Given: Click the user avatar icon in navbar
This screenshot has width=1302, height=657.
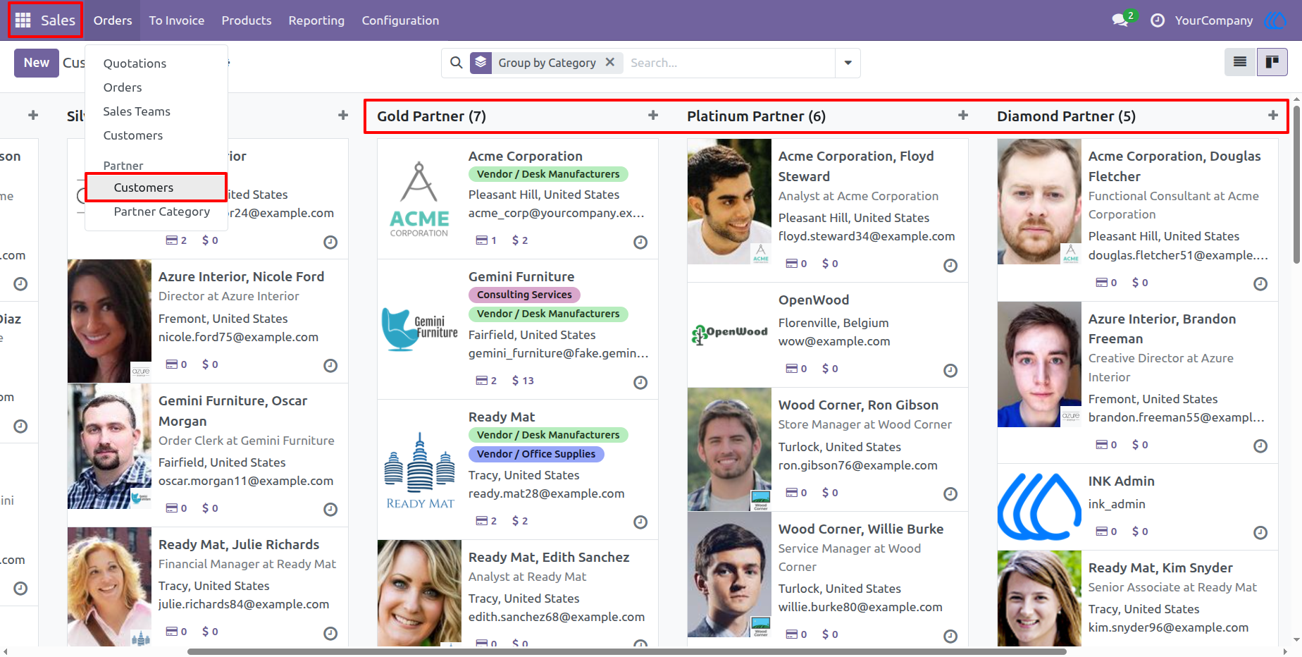Looking at the screenshot, I should [1275, 20].
